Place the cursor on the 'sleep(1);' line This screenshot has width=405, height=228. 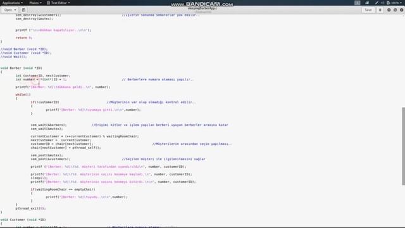[x=39, y=178]
